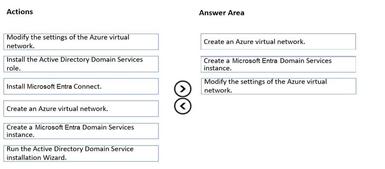Screen dimensions: 385x169
Task: Click empty space below the Answer Area items
Action: point(278,130)
